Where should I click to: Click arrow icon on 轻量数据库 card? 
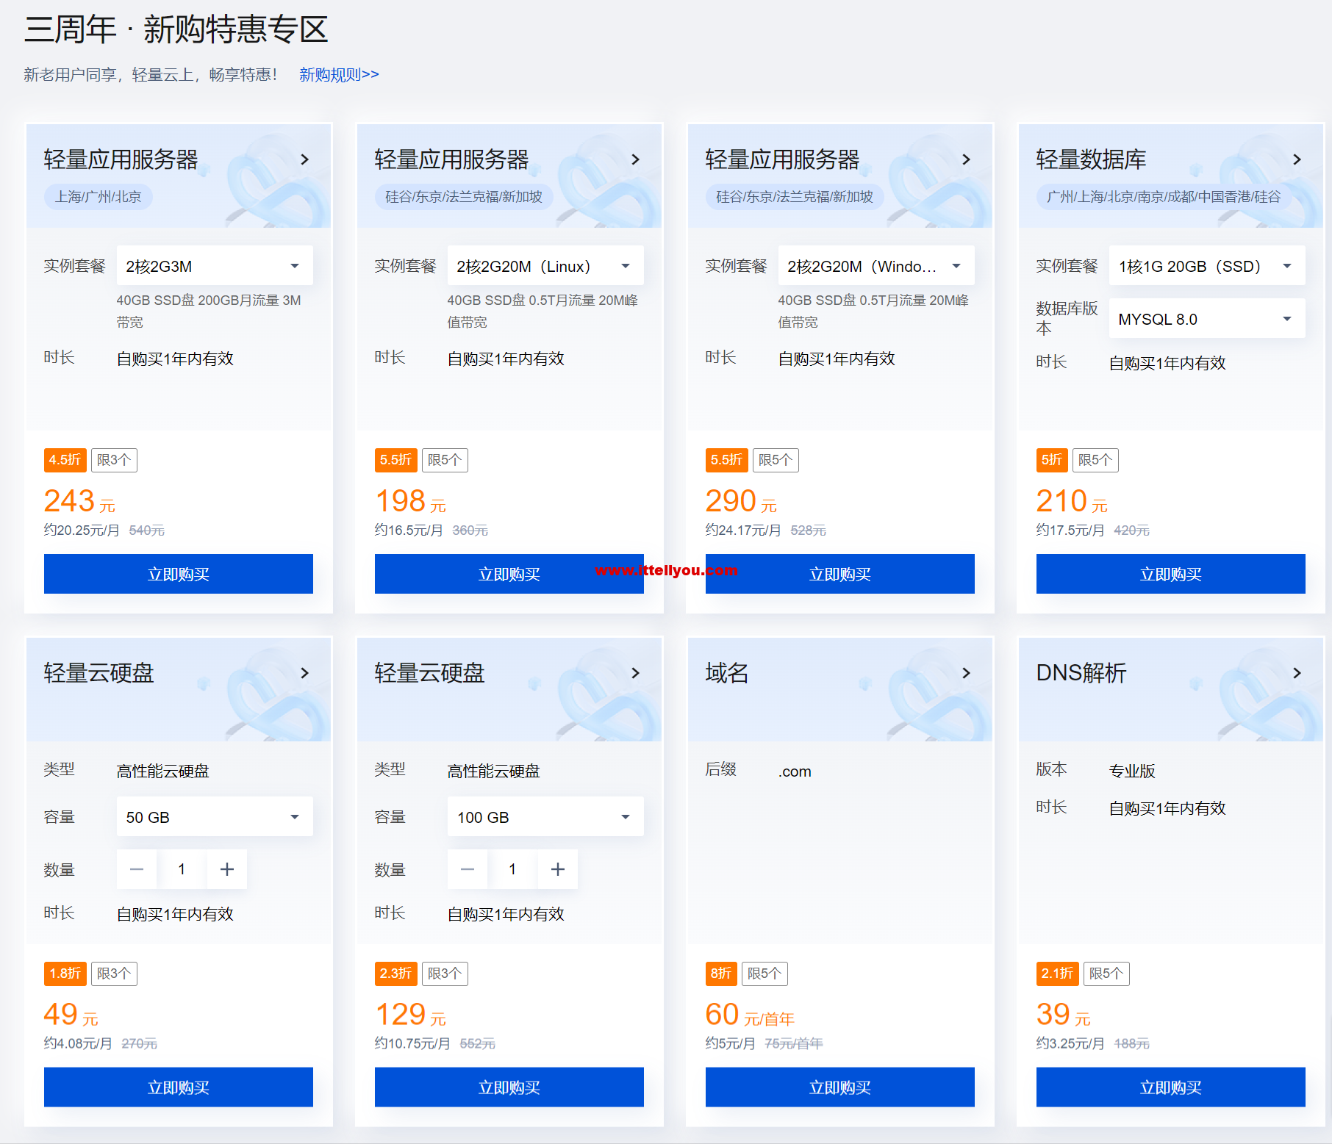click(x=1297, y=159)
